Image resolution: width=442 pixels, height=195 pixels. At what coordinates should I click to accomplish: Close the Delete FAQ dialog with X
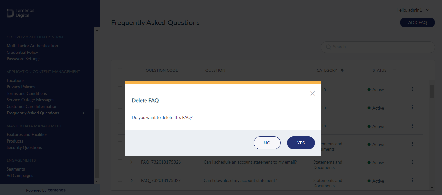pos(313,93)
